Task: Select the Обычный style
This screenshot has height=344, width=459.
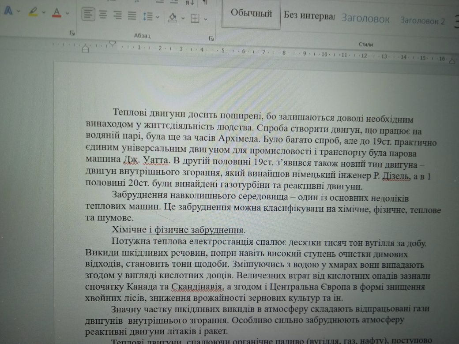Action: click(251, 14)
